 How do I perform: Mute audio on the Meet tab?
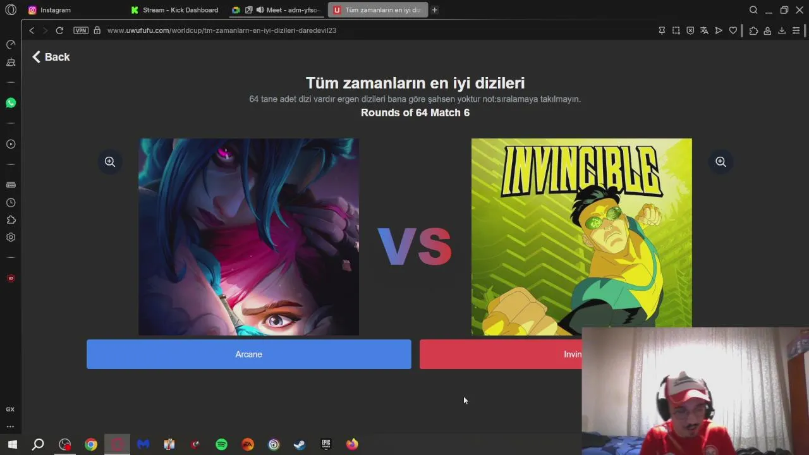(x=260, y=9)
